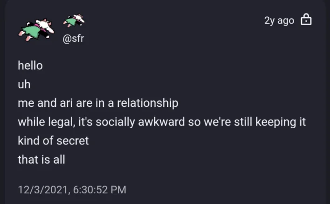Click the "uh" line in the post
The image size is (330, 204).
click(x=24, y=85)
